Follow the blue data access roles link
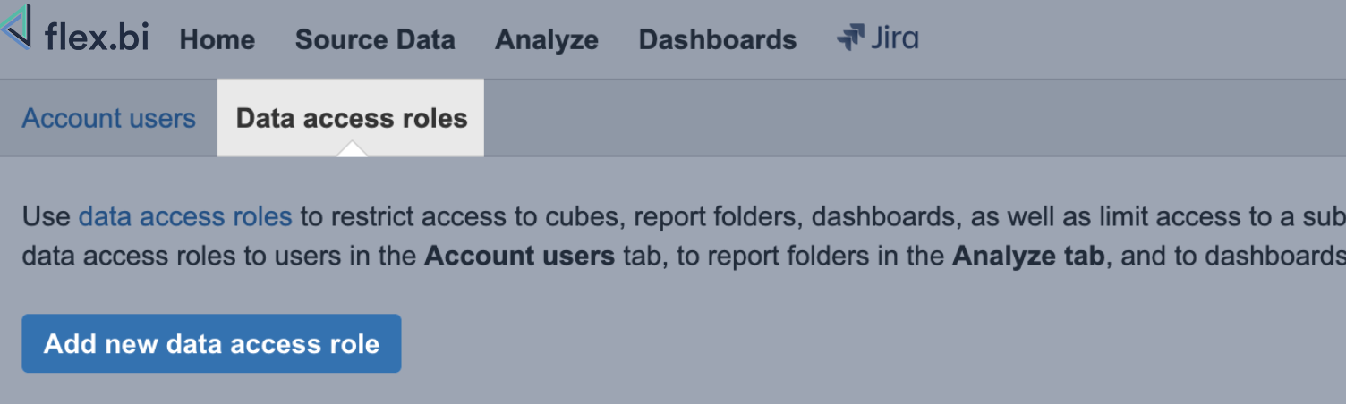 point(185,216)
